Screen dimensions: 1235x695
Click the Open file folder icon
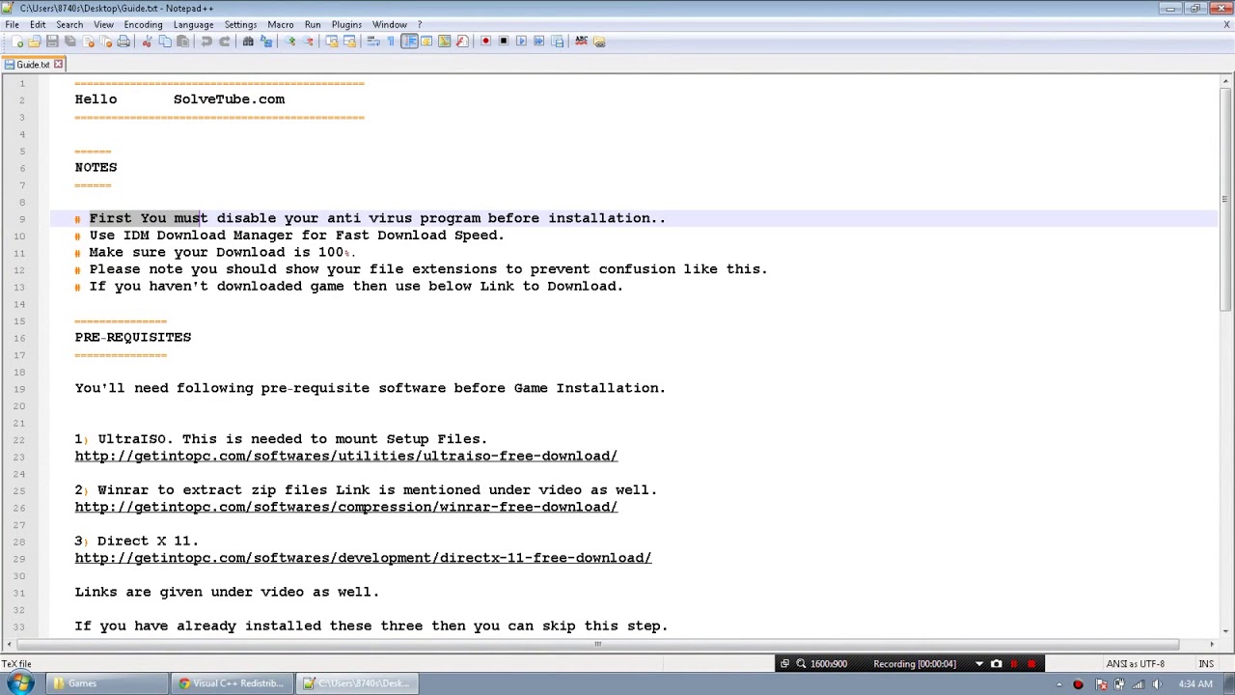(35, 42)
